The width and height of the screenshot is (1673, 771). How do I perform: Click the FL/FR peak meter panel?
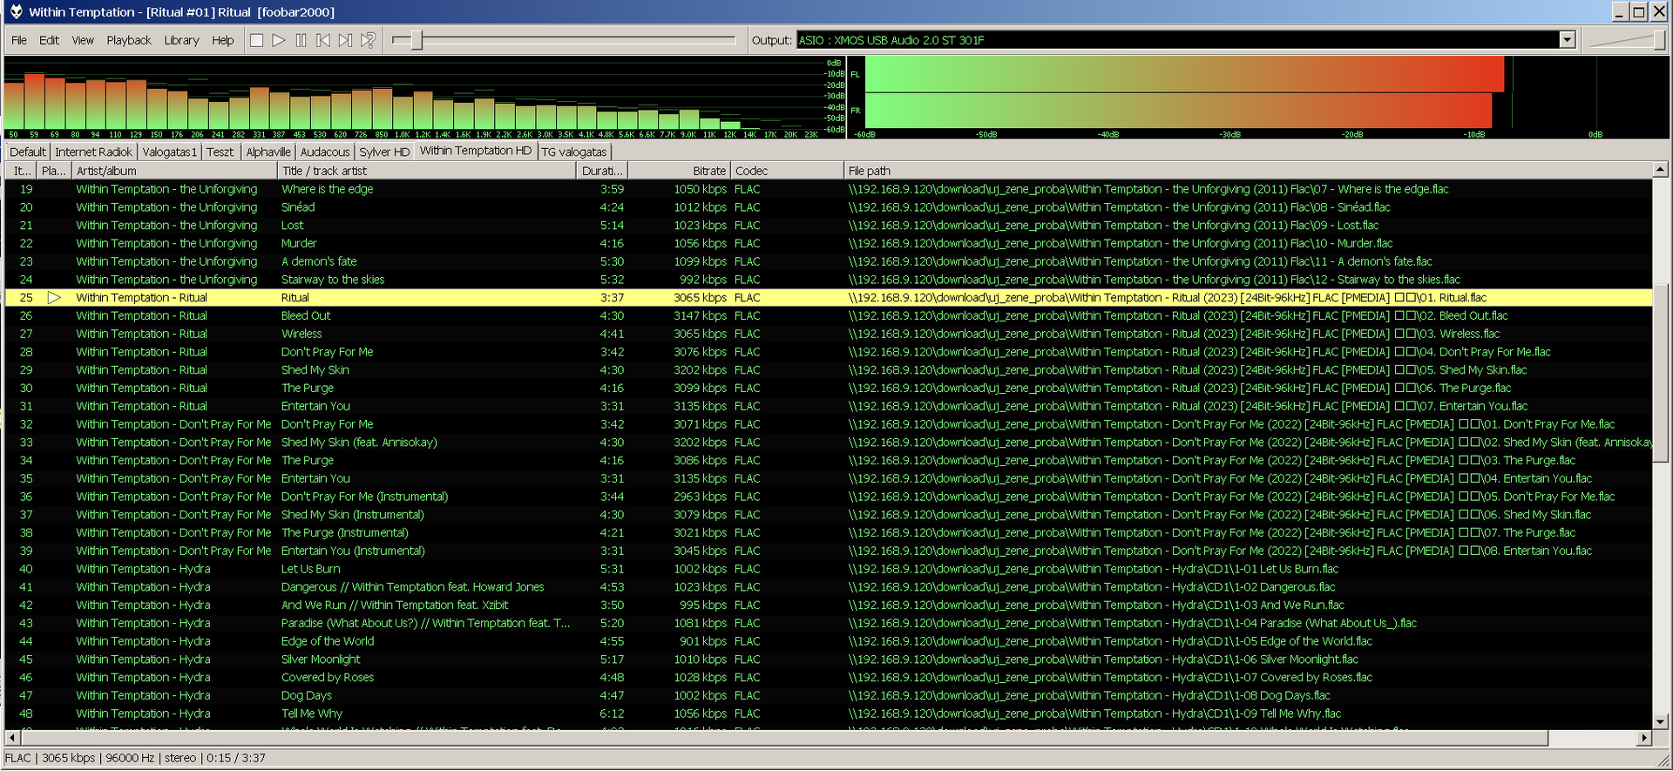1258,98
